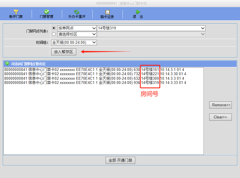
Task: Open the 新开门禁 menu label
Action: click(x=16, y=17)
